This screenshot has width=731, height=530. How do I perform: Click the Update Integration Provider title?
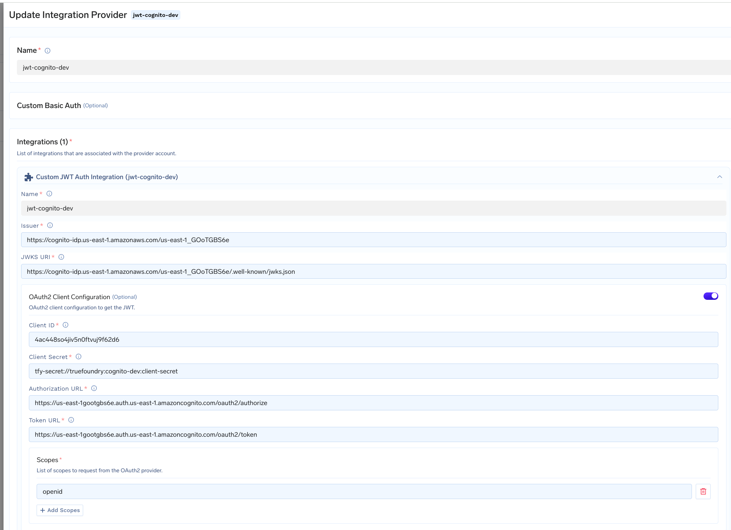pyautogui.click(x=68, y=15)
